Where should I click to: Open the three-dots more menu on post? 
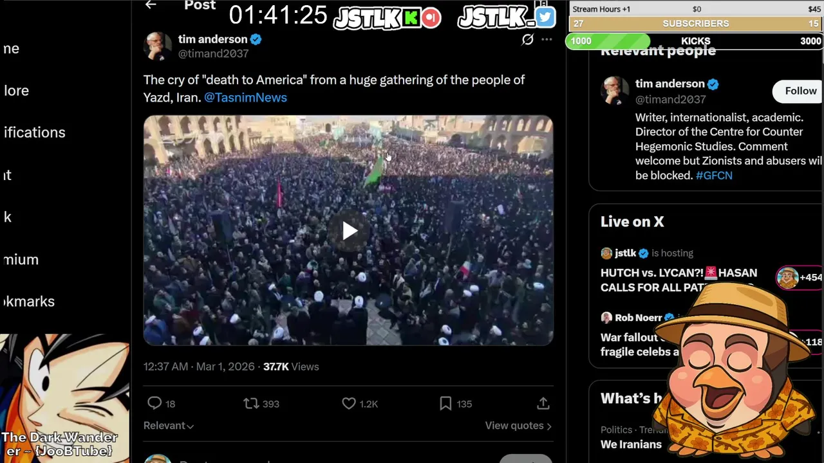[547, 40]
